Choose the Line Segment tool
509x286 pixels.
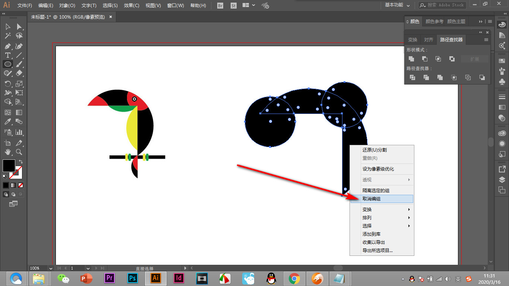coord(19,55)
